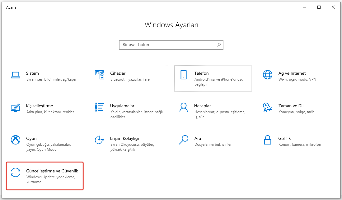Click the 'Android'inizi ve iPhone'unuzu bağlayın' text
The width and height of the screenshot is (342, 200).
coord(219,82)
